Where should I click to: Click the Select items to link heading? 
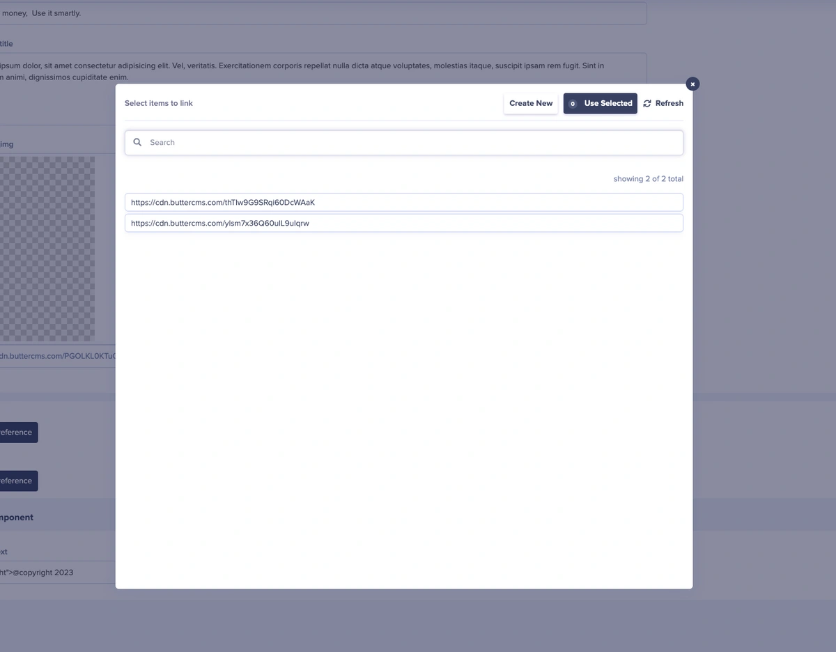tap(159, 103)
